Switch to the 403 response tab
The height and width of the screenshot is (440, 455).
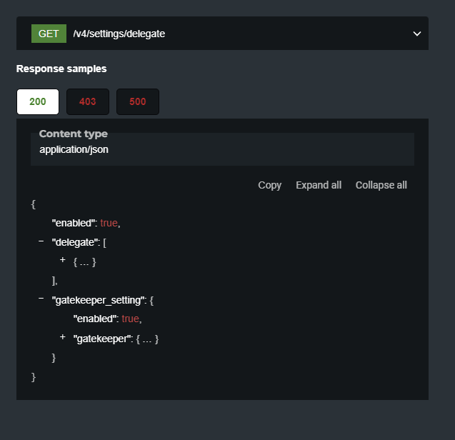[x=88, y=101]
